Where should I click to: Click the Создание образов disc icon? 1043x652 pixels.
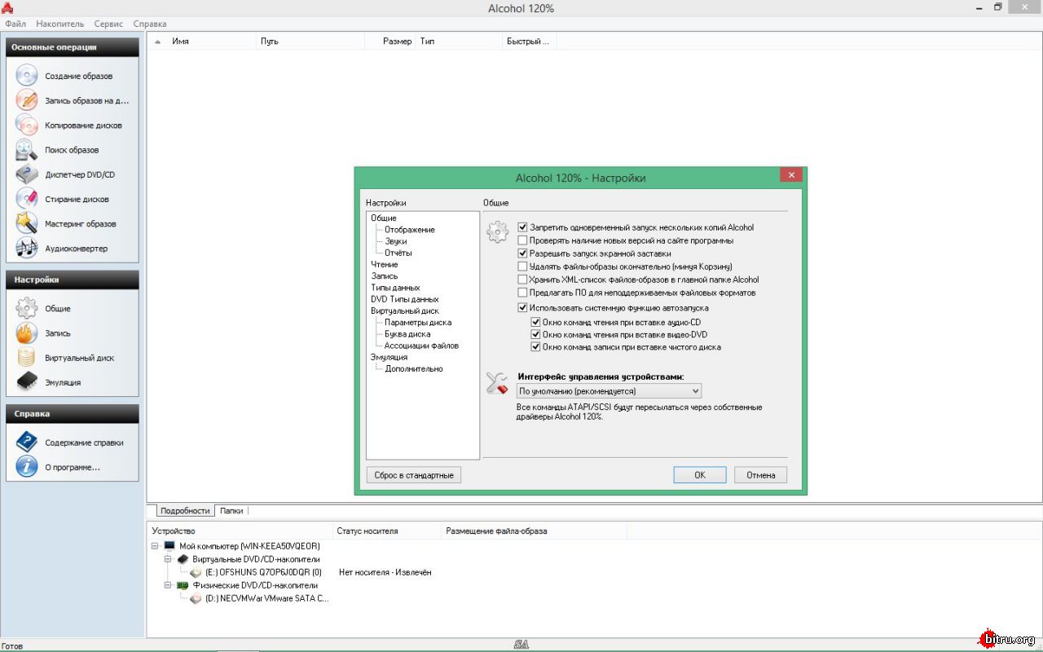(27, 76)
